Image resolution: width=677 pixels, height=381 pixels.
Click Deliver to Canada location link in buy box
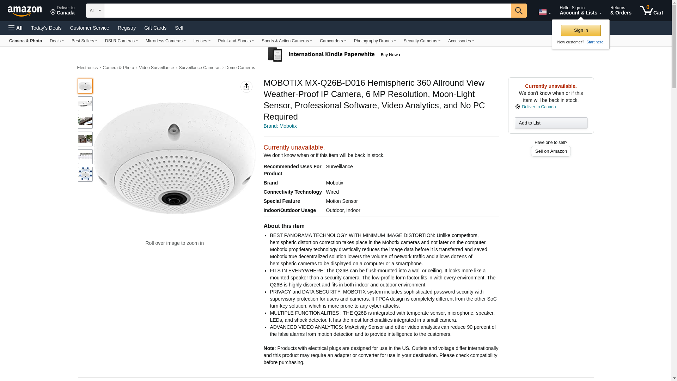[538, 107]
